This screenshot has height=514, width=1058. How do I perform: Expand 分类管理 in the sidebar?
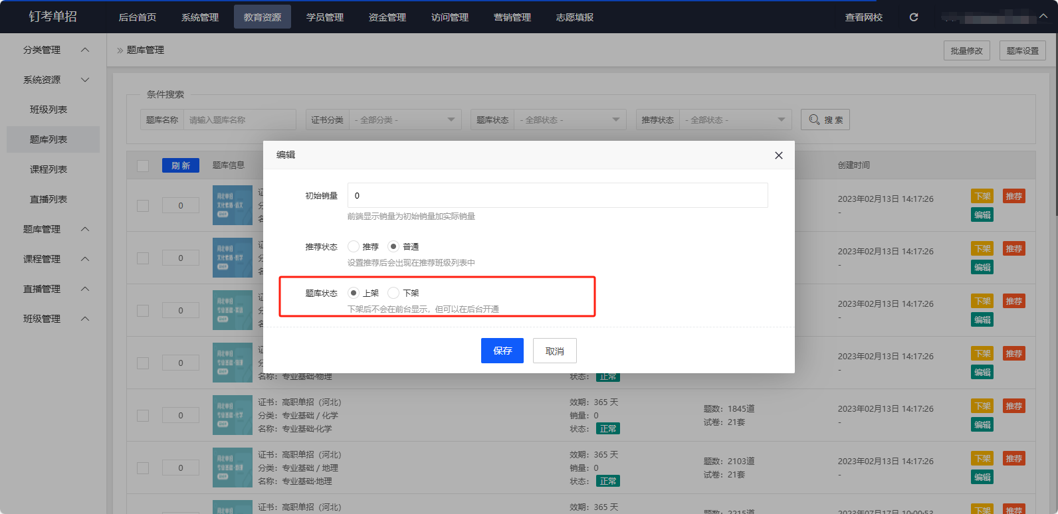53,50
